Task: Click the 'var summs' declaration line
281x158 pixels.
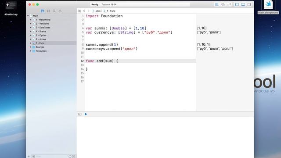Action: pos(116,28)
